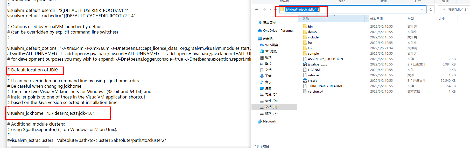Open drive 软件 (D:) in sidebar

(x=269, y=101)
